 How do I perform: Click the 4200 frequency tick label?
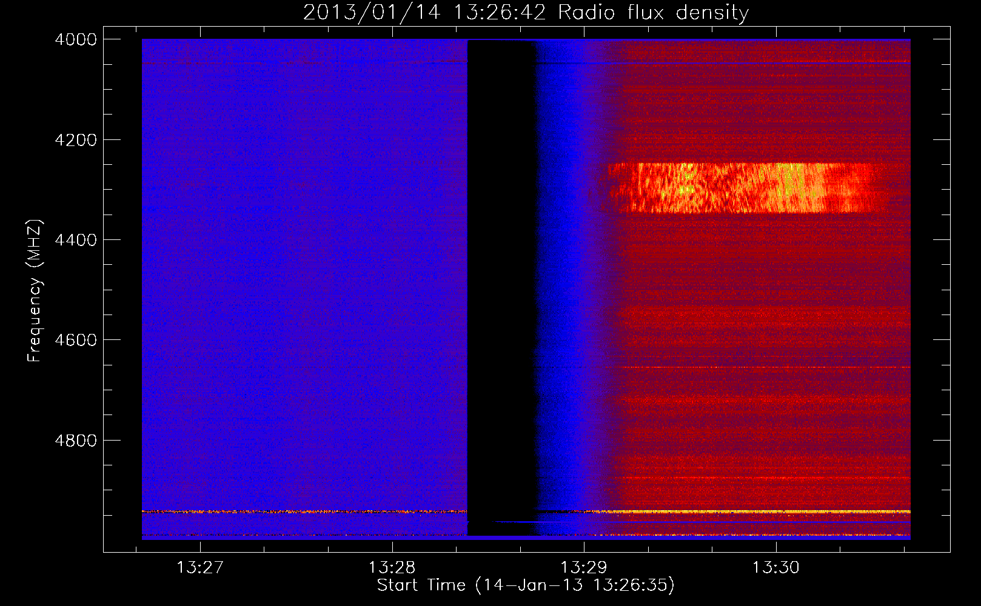(76, 140)
